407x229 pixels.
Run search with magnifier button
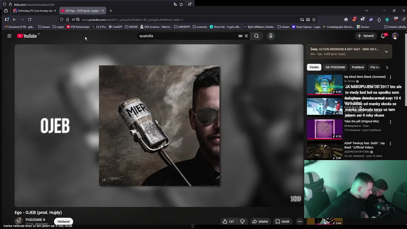pyautogui.click(x=256, y=36)
